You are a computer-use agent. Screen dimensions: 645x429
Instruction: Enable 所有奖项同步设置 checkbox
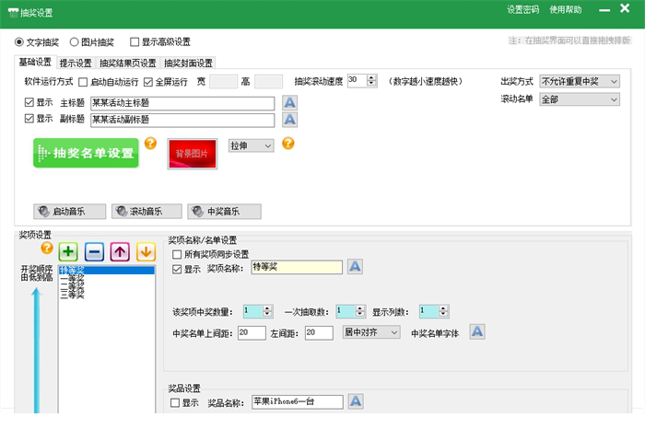click(x=177, y=254)
